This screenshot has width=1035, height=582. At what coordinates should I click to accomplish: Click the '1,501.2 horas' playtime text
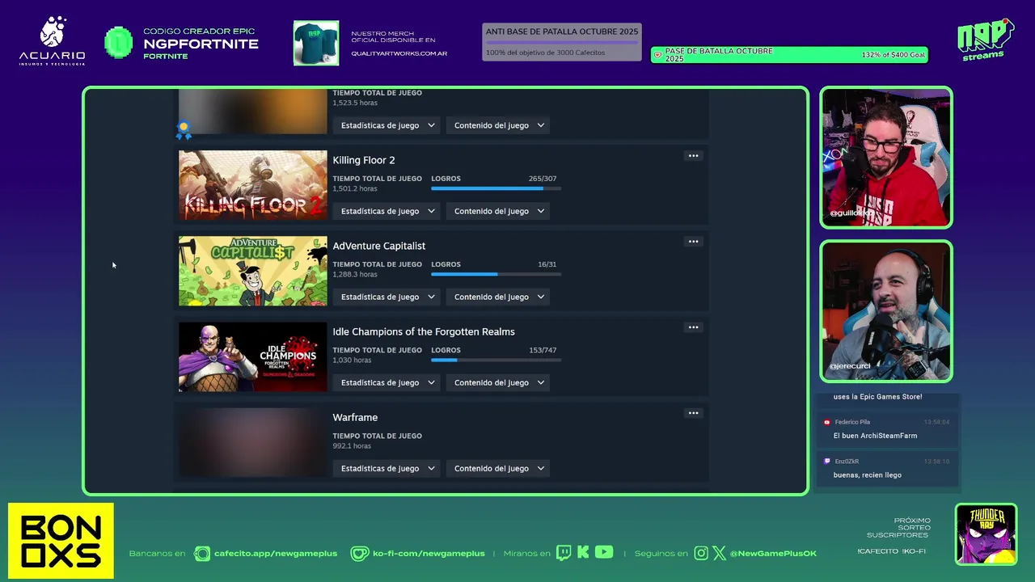click(x=355, y=188)
